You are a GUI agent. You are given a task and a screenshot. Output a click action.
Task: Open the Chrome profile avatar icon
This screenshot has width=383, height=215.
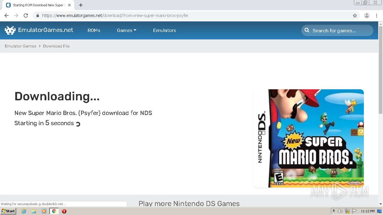[367, 16]
